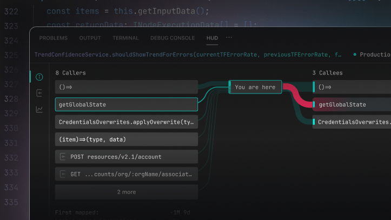The image size is (391, 220).
Task: Open the info icon in HUD sidebar
Action: tap(39, 77)
